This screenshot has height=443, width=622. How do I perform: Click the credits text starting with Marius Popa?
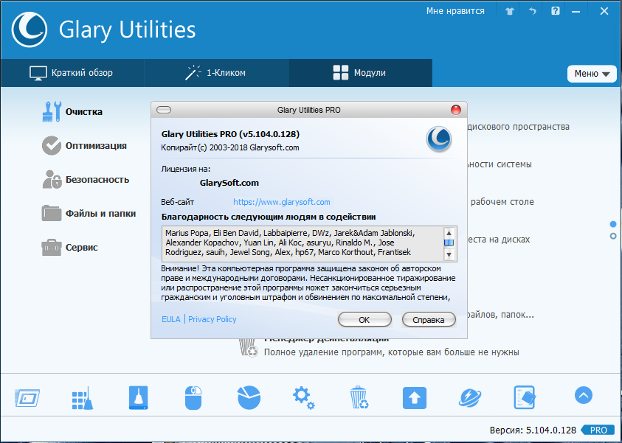290,243
